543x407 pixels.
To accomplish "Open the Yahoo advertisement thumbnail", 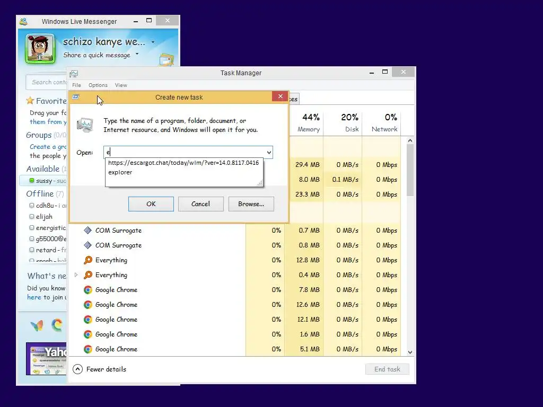I will 47,359.
